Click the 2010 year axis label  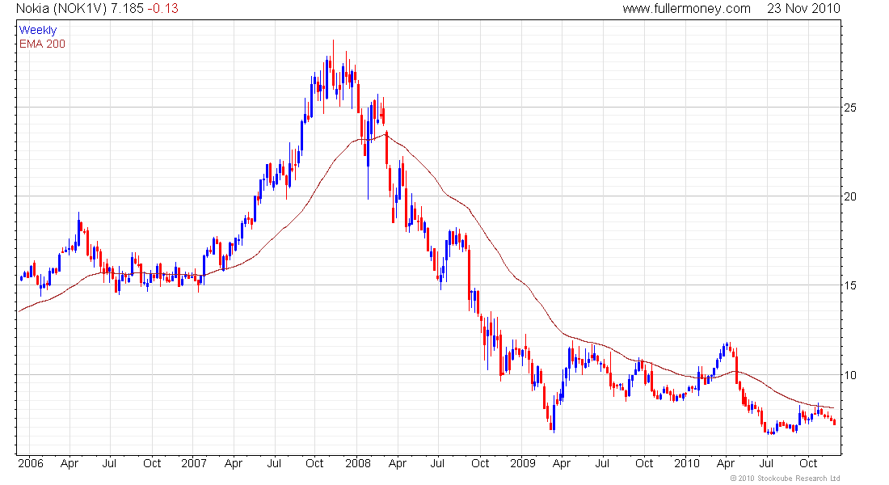coord(687,463)
